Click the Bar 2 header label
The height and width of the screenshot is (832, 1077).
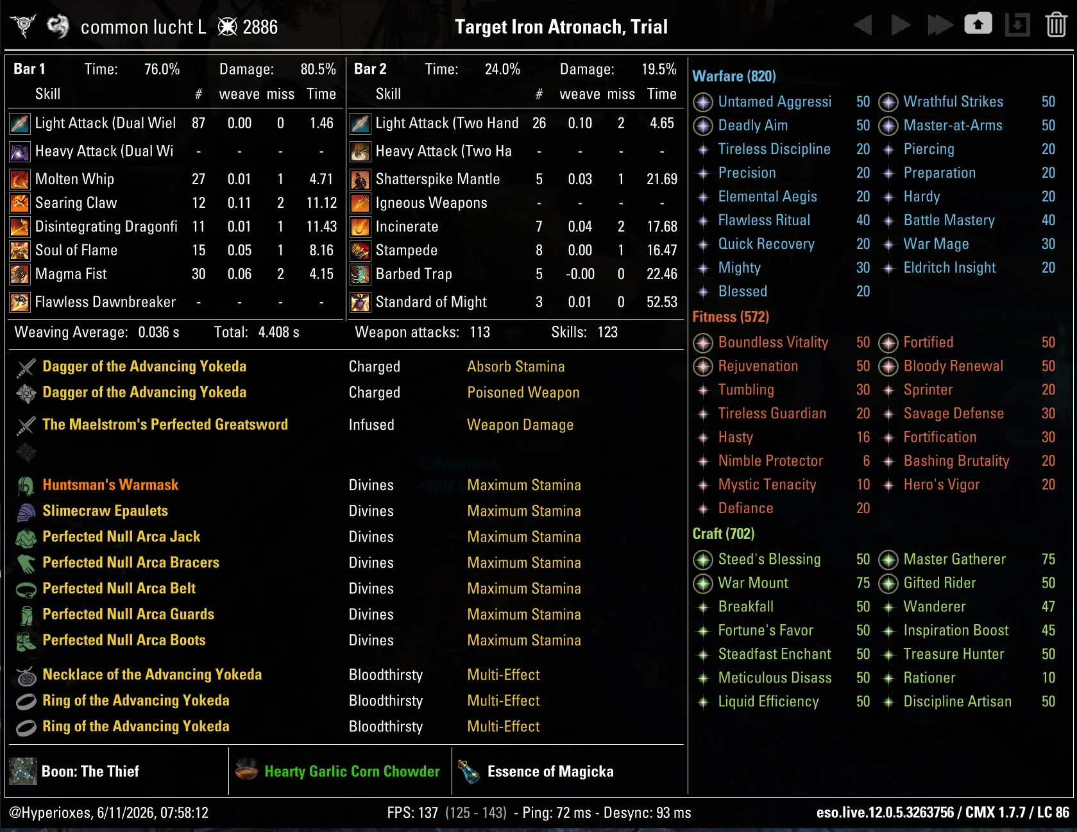click(x=370, y=69)
